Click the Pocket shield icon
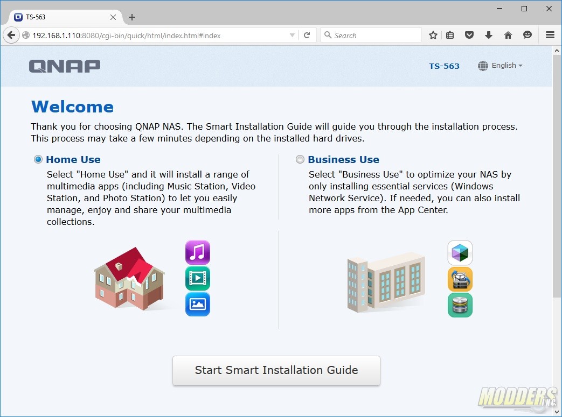This screenshot has height=417, width=562. pos(469,35)
